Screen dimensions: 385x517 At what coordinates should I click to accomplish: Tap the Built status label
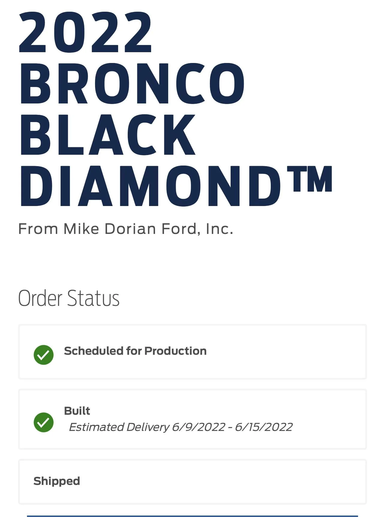[77, 411]
